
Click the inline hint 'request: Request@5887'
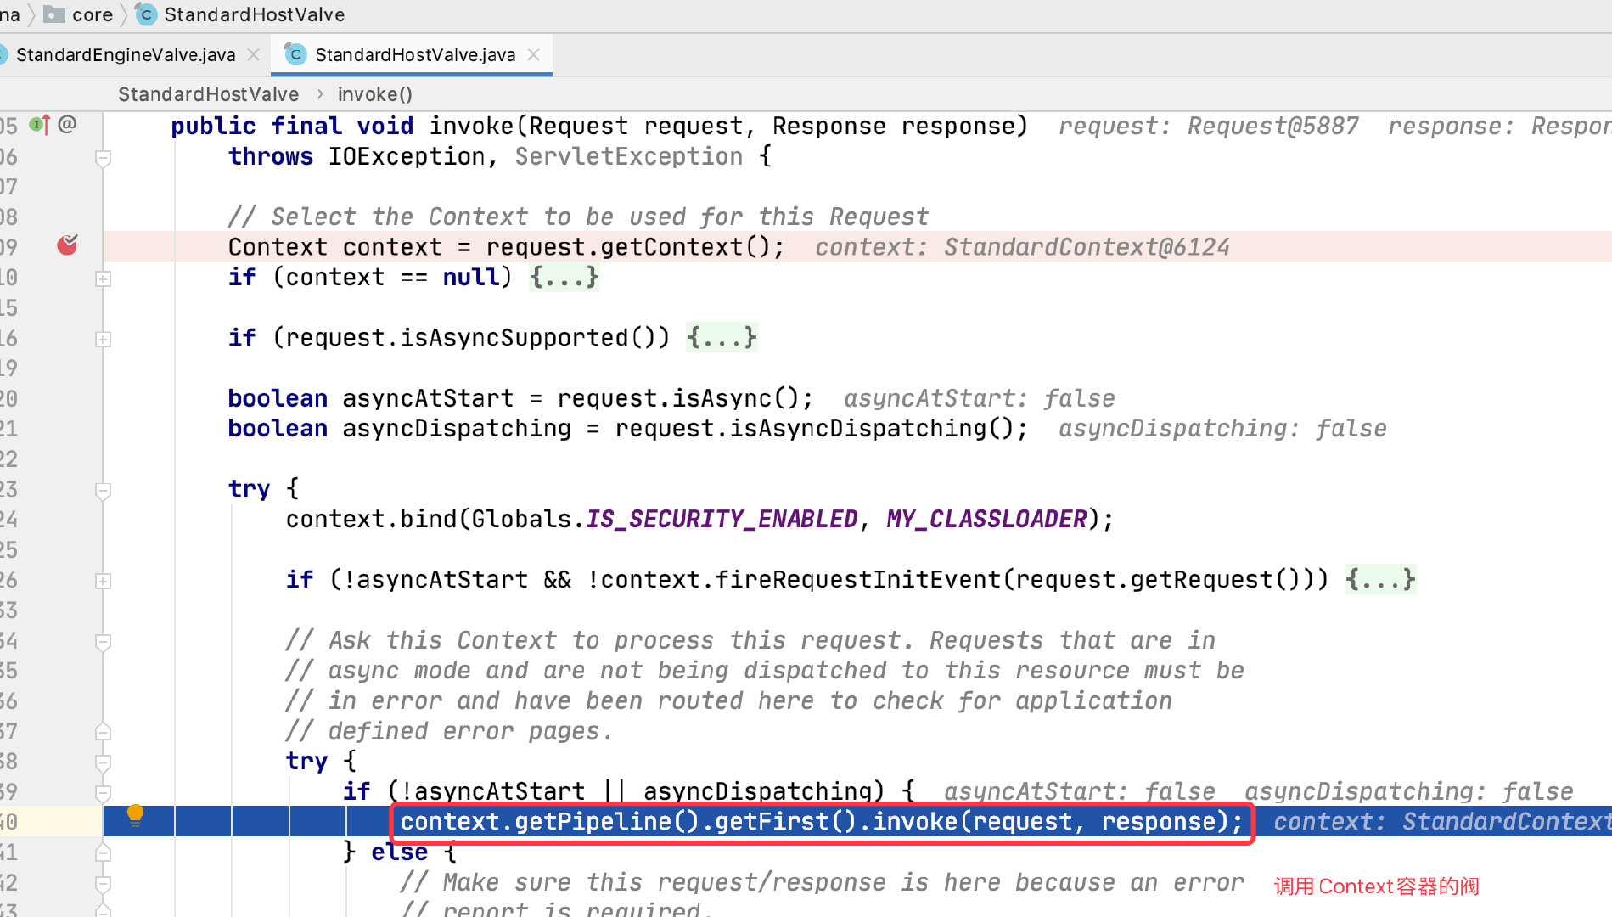[1208, 126]
